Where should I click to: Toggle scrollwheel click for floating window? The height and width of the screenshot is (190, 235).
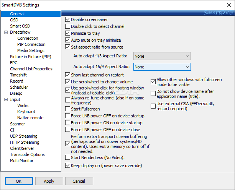pyautogui.click(x=67, y=90)
